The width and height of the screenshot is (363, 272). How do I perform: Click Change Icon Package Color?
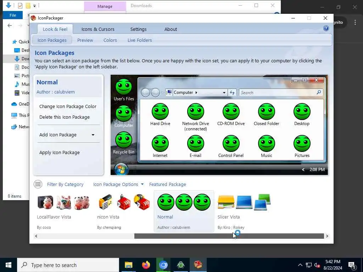coord(68,106)
